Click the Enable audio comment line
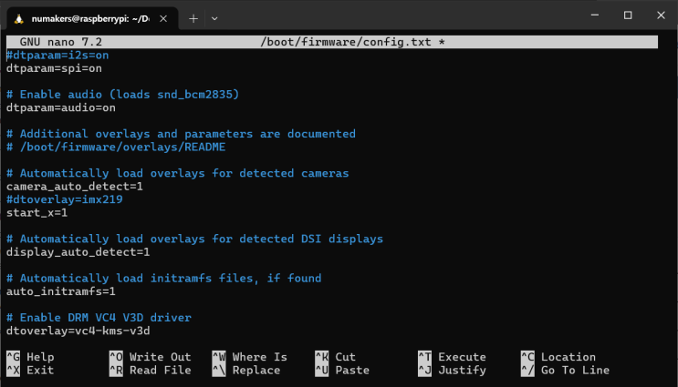678x387 pixels. (122, 95)
